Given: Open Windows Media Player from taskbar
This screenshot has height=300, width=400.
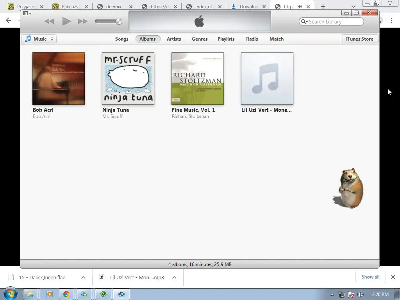Looking at the screenshot, I should [49, 295].
